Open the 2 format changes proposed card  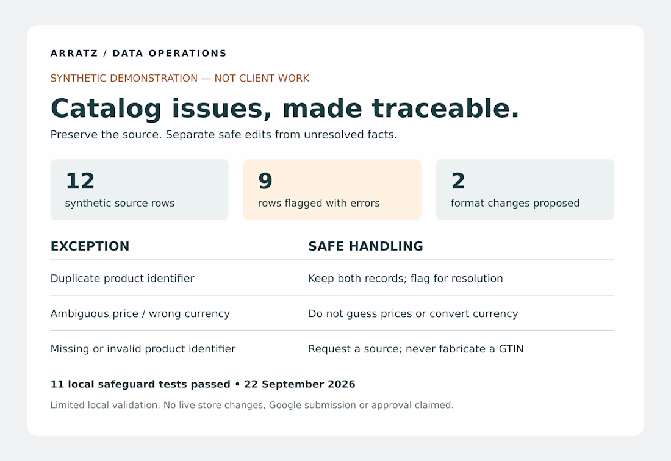pos(525,190)
